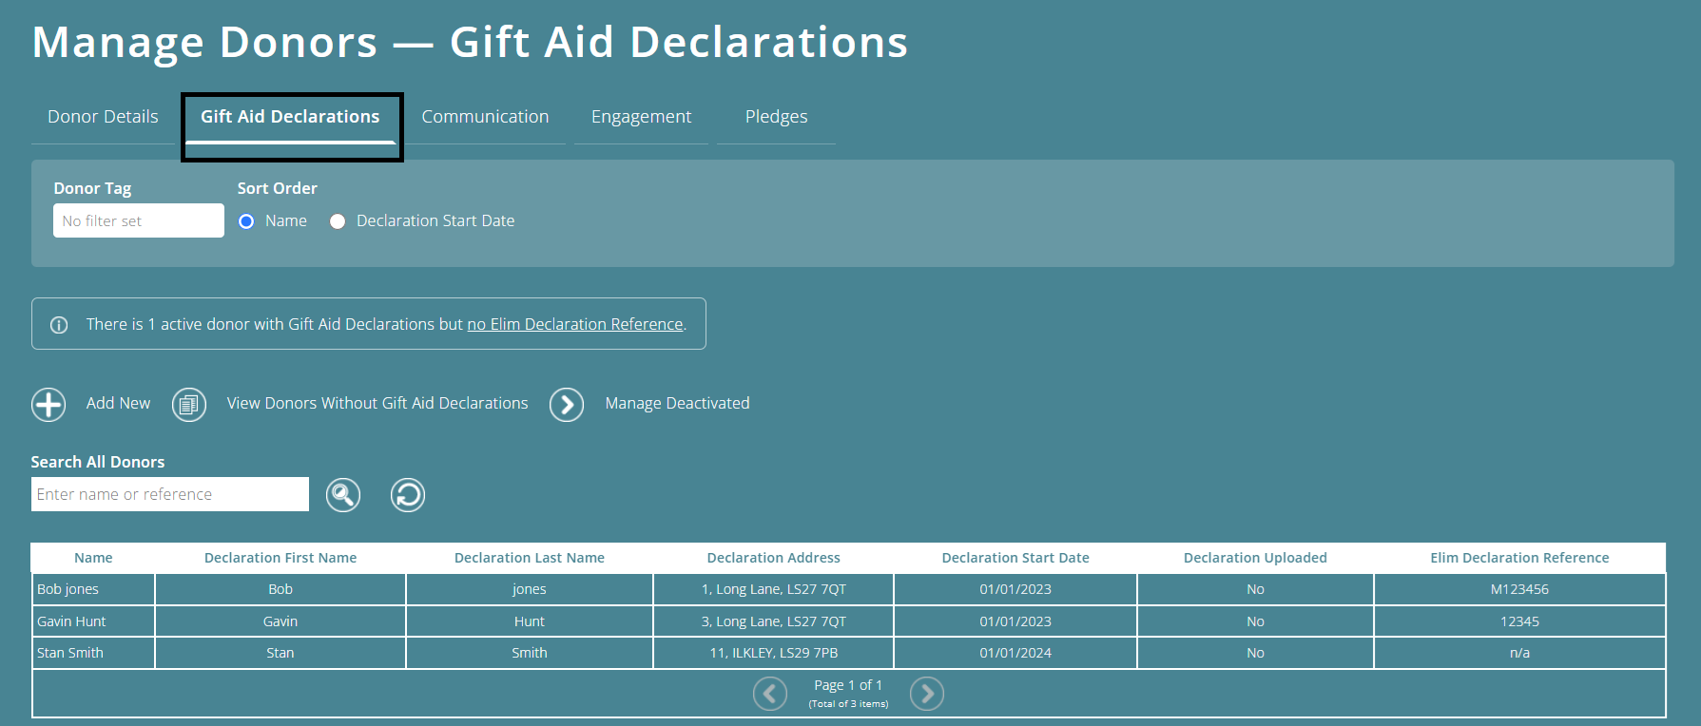Image resolution: width=1701 pixels, height=726 pixels.
Task: Click the '12345' reference cell
Action: (x=1519, y=621)
